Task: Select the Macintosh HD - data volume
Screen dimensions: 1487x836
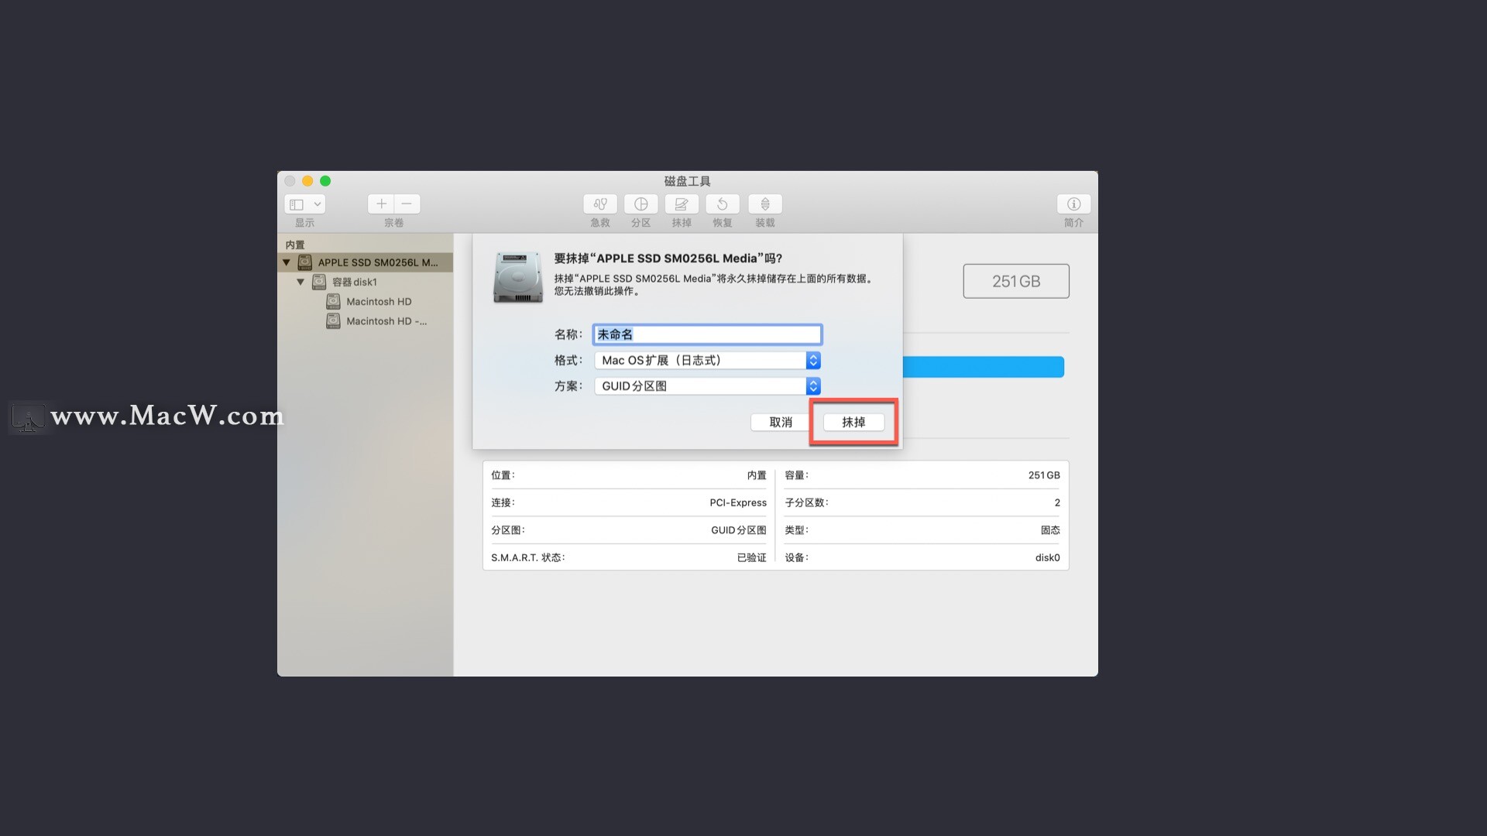Action: [x=386, y=321]
